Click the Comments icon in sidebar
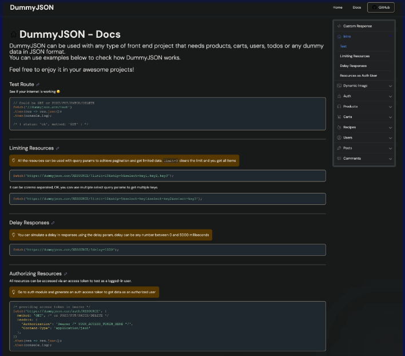 339,159
